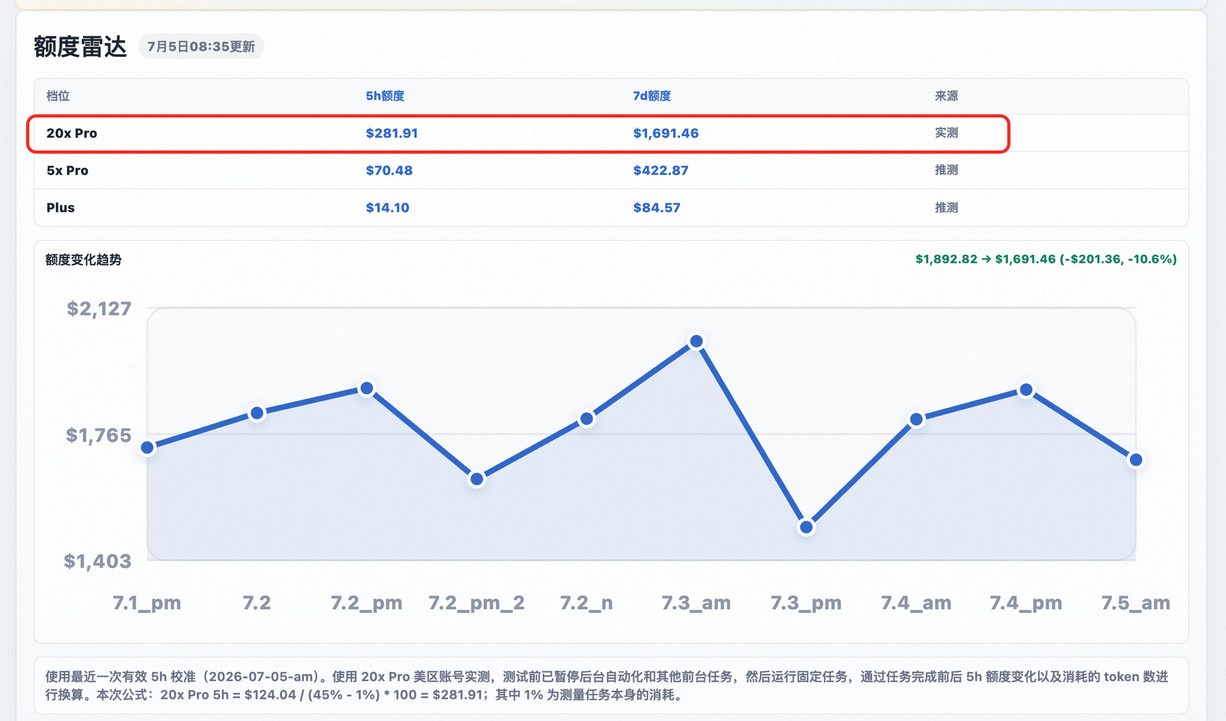Click the 7.5_am x-axis label

tap(1135, 603)
